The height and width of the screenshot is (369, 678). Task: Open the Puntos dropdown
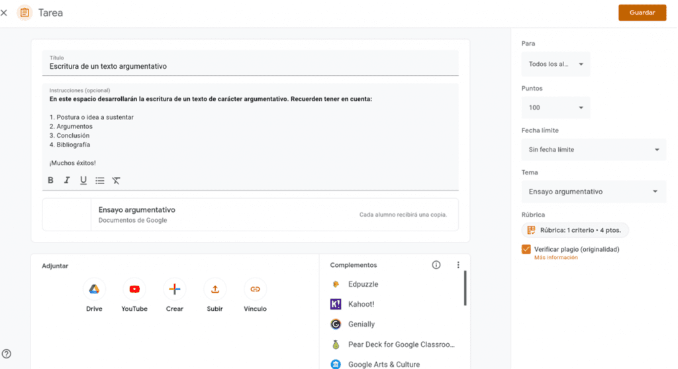[x=556, y=107]
